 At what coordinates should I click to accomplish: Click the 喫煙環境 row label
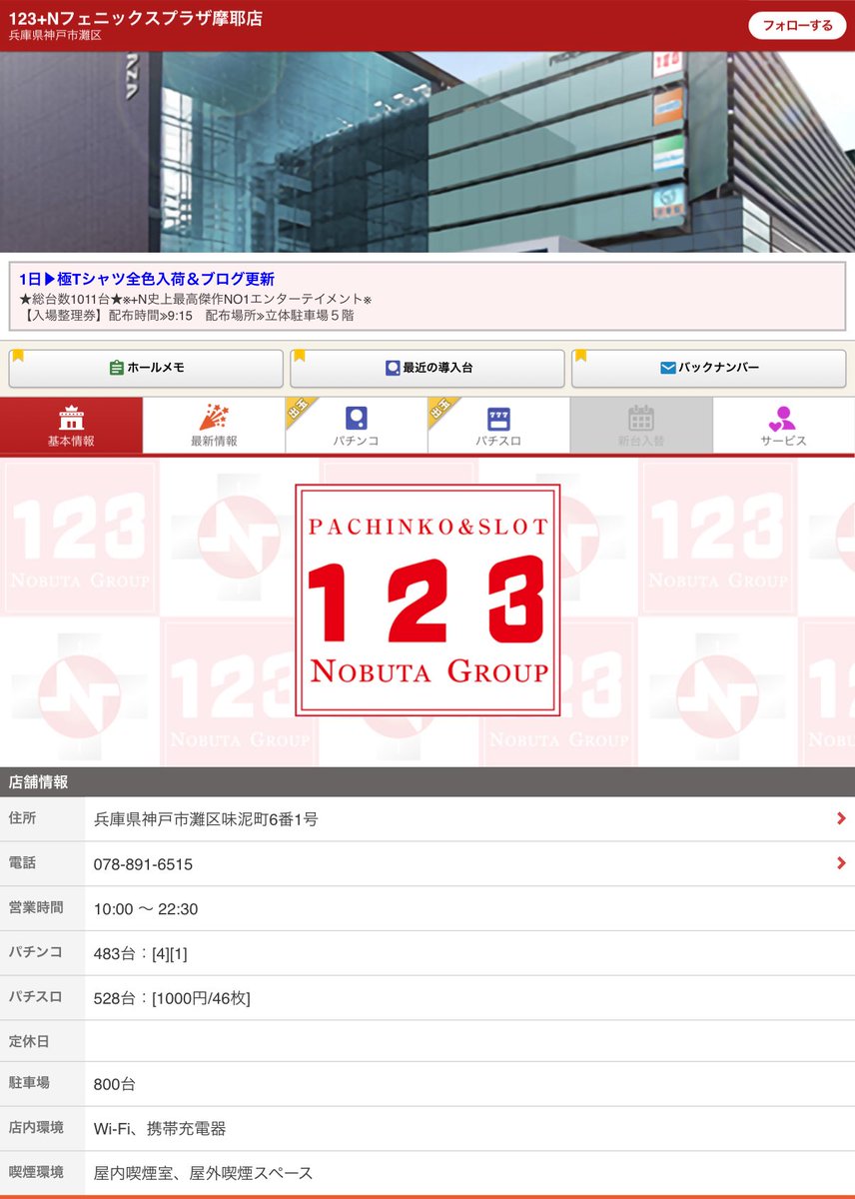click(x=36, y=1172)
